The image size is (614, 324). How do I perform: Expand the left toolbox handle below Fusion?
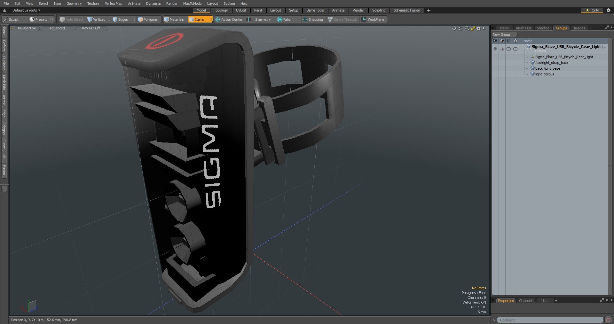tap(4, 189)
